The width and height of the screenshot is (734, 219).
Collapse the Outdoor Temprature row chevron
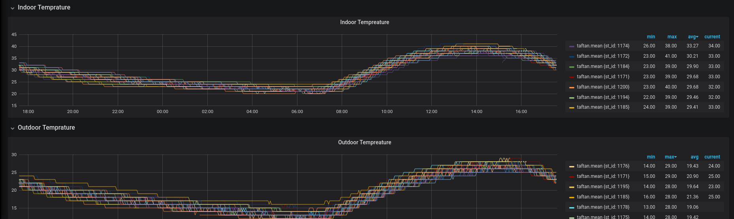13,128
